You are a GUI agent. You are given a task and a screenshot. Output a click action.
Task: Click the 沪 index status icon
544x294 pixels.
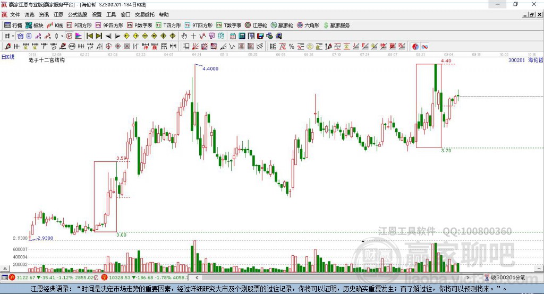point(12,278)
